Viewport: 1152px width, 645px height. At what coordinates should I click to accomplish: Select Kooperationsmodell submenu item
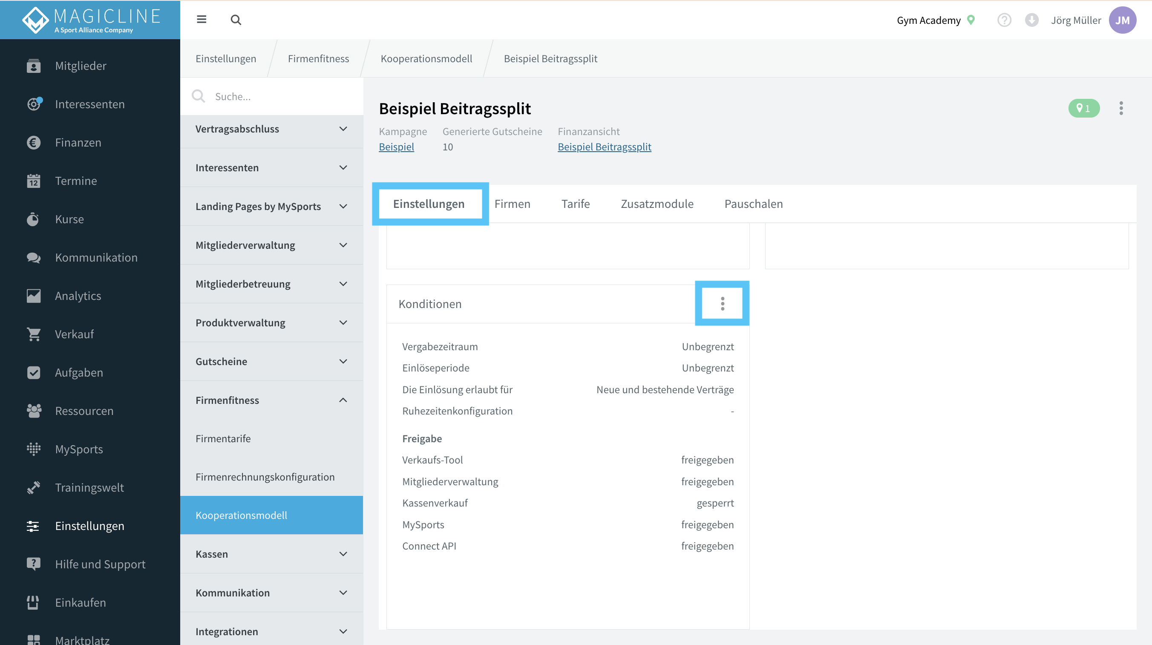click(x=272, y=515)
